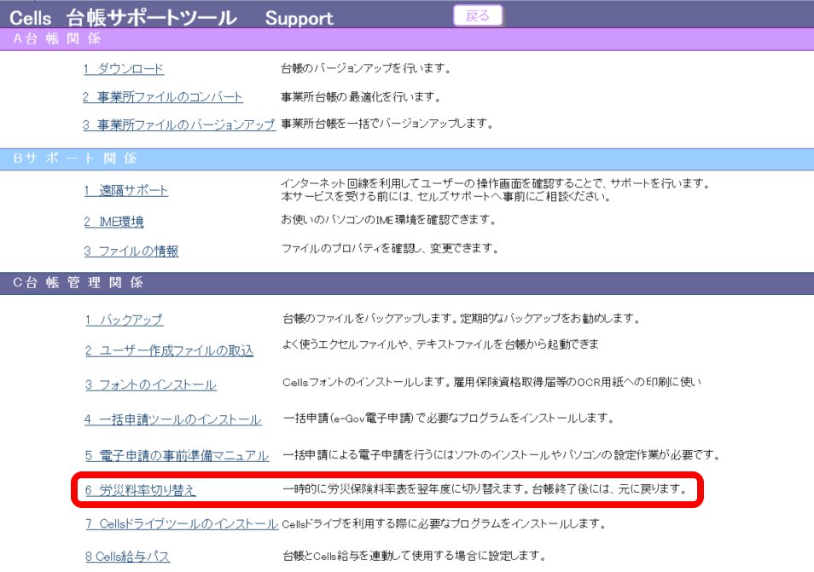Viewport: 814px width, 572px height.
Task: Open 7 Cellsドライブツールのインストール link
Action: pos(182,523)
